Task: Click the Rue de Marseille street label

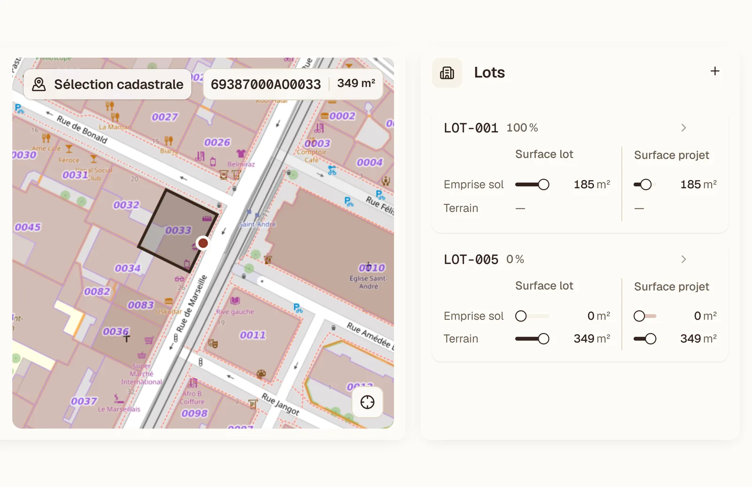Action: 192,303
